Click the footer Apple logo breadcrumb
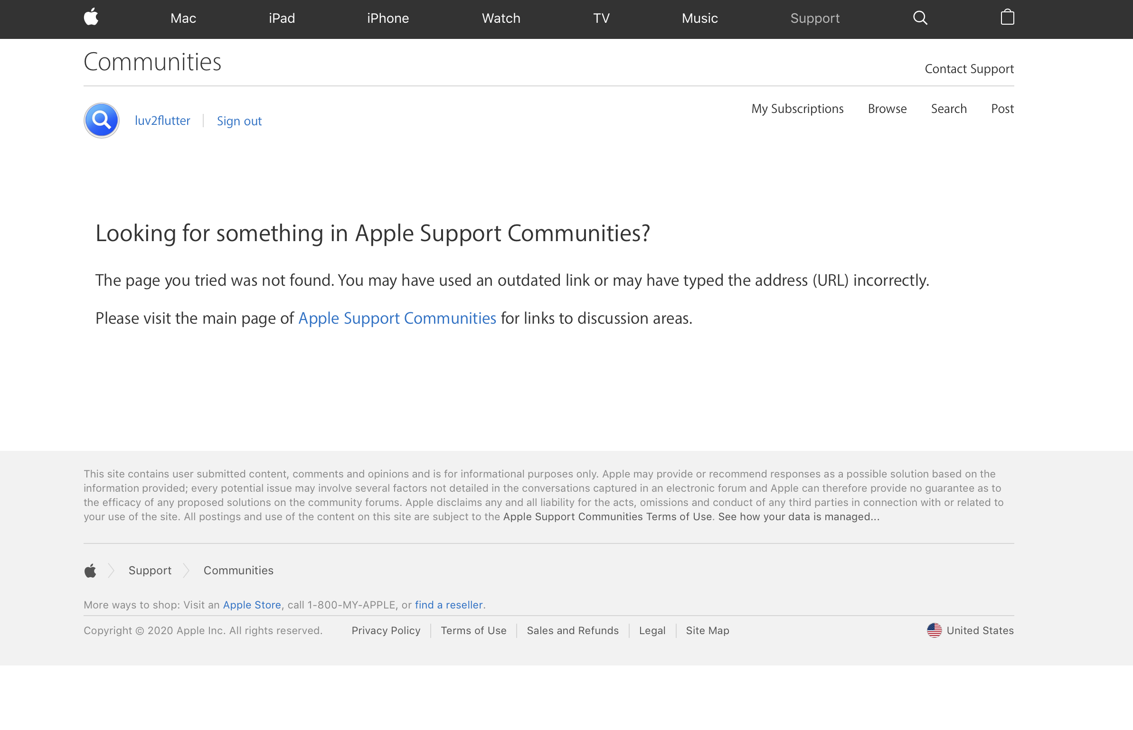Viewport: 1133px width, 730px height. click(x=90, y=571)
